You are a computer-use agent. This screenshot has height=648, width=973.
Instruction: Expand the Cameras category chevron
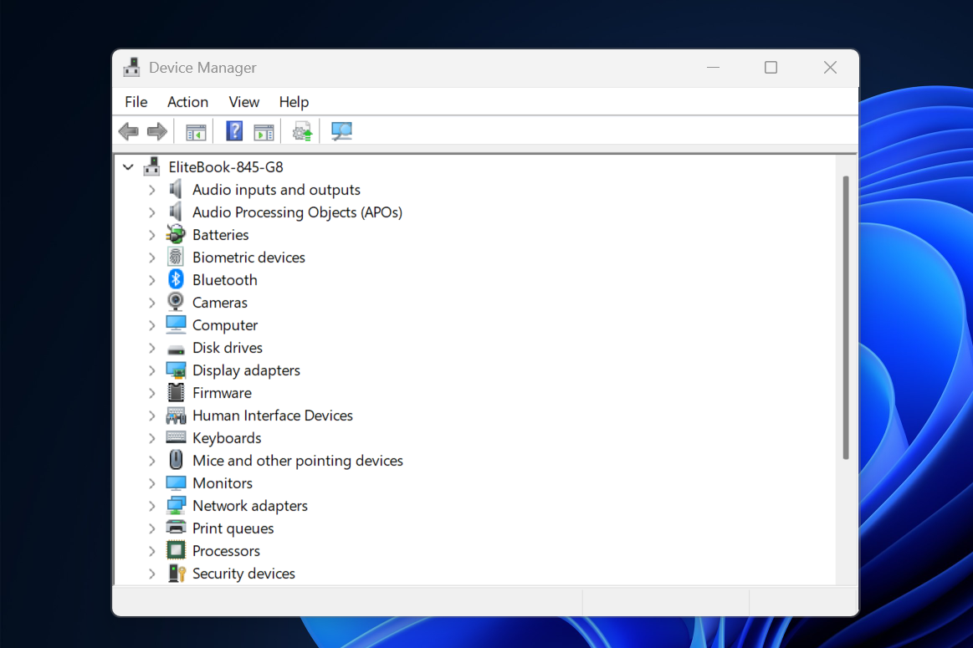click(152, 303)
